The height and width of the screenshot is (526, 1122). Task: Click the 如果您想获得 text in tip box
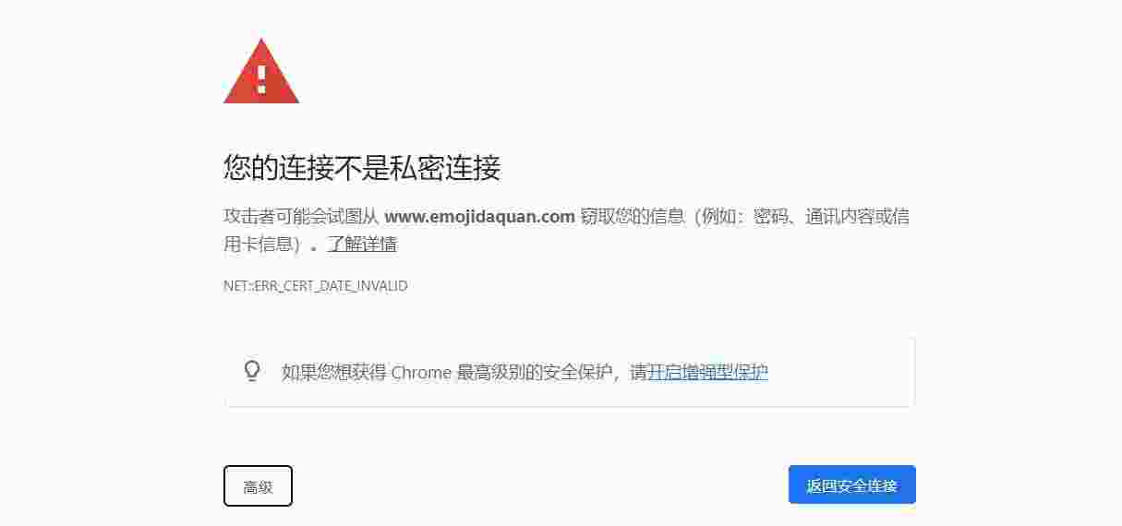pyautogui.click(x=333, y=372)
